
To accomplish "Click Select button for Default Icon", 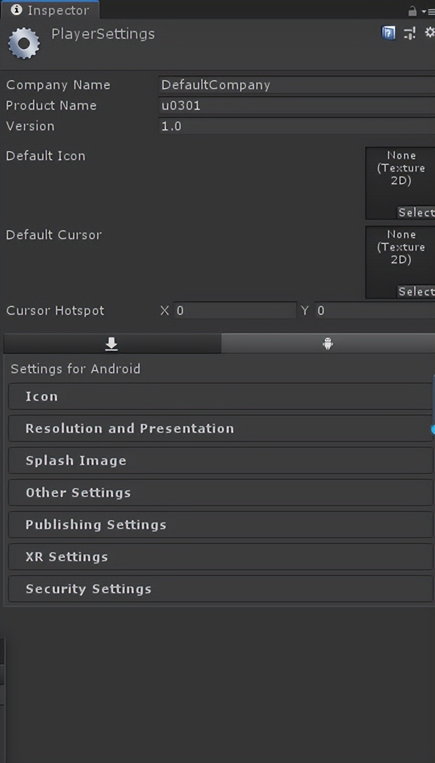I will 416,213.
